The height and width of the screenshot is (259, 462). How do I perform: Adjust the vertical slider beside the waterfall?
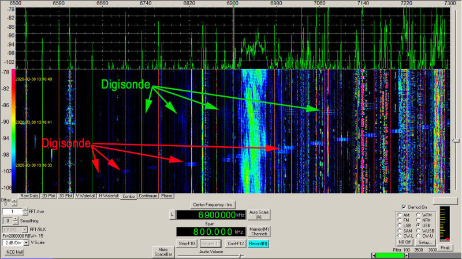pyautogui.click(x=456, y=141)
